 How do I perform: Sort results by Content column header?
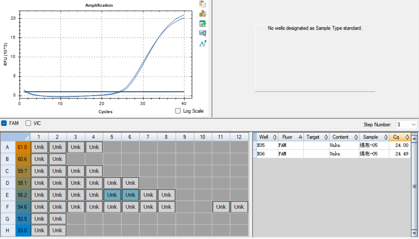point(344,137)
